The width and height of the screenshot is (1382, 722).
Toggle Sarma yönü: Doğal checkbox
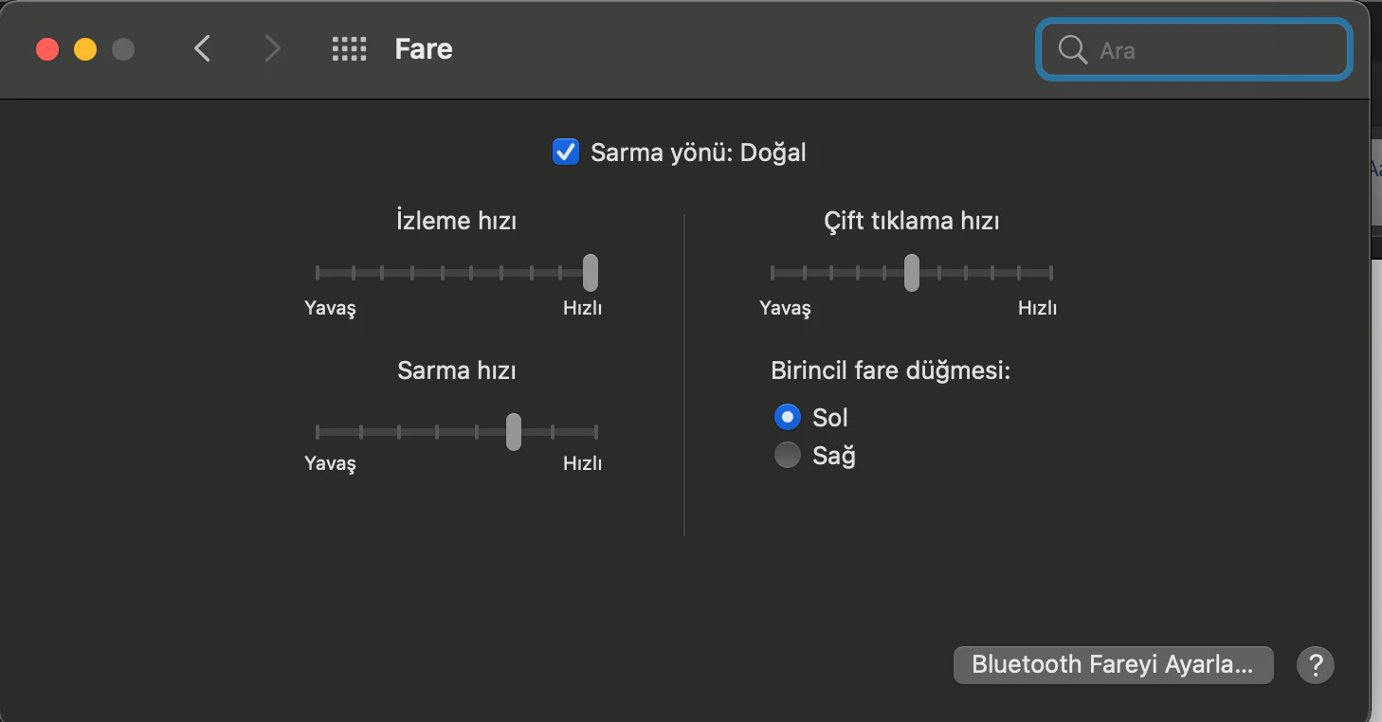(566, 152)
